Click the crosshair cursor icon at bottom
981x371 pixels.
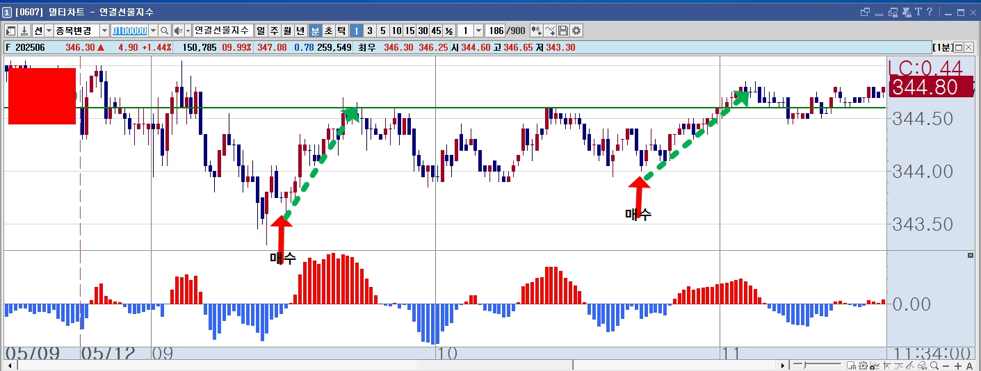coord(886,365)
